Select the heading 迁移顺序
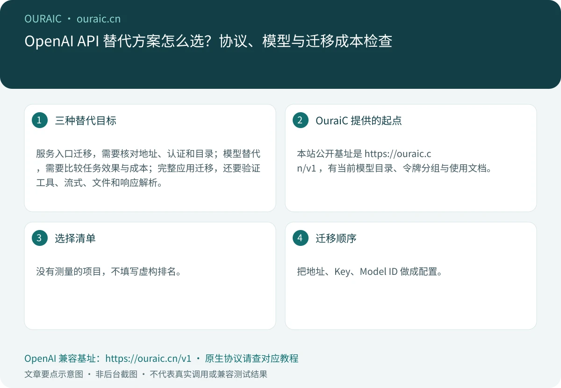Image resolution: width=561 pixels, height=388 pixels. click(x=336, y=238)
